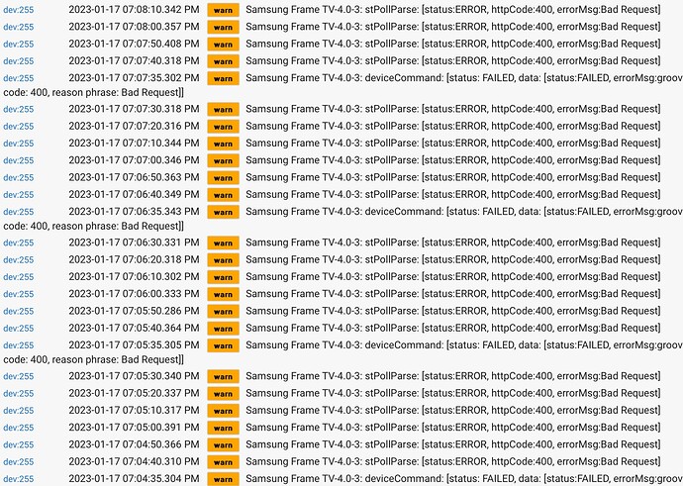The image size is (683, 486).
Task: Open dev:255 link for 07:06:35.343 PM entry
Action: point(18,212)
